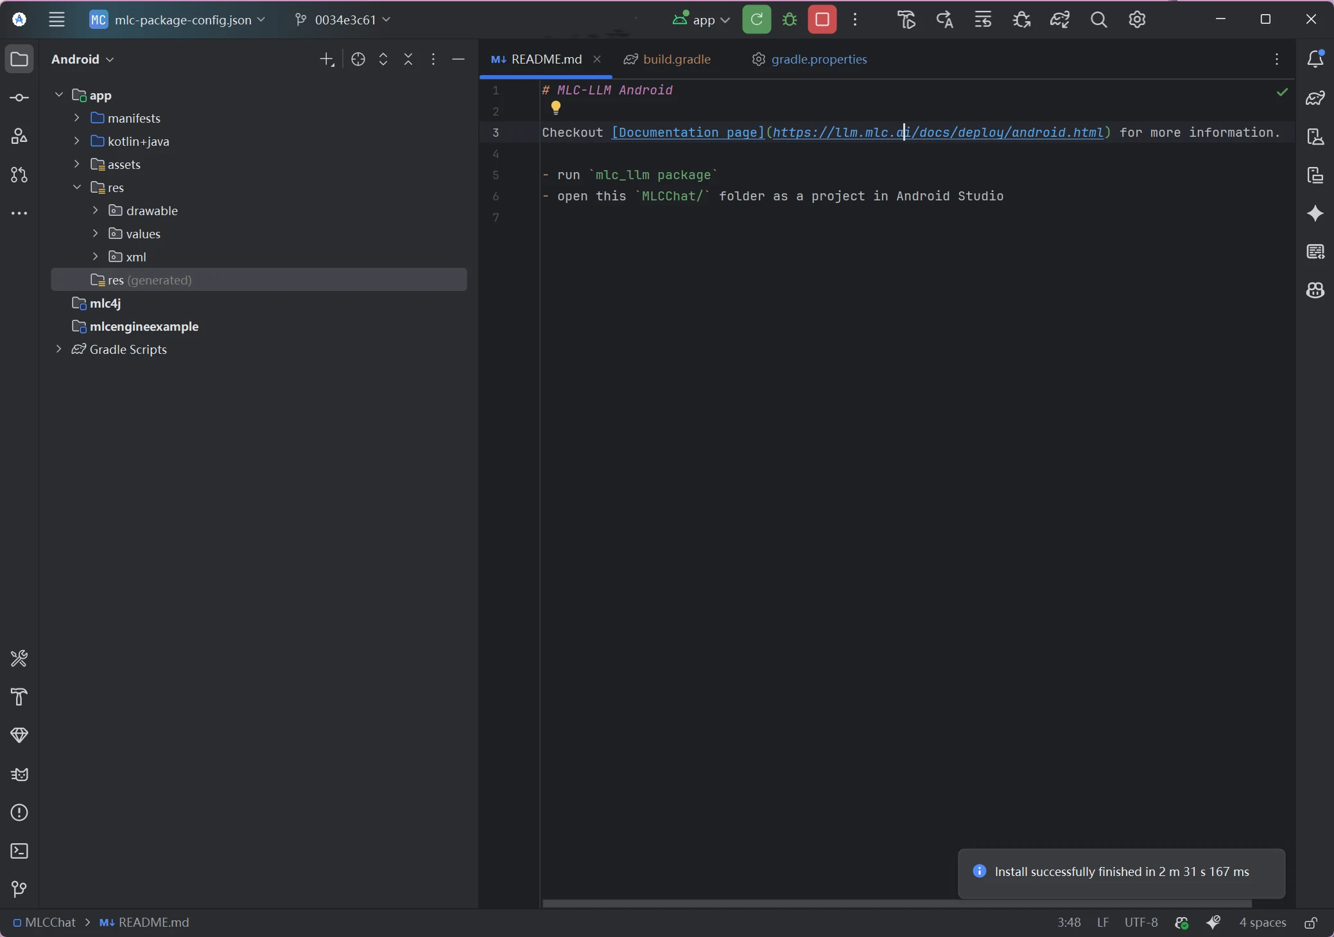
Task: Toggle the Project tool window folder button
Action: click(19, 59)
